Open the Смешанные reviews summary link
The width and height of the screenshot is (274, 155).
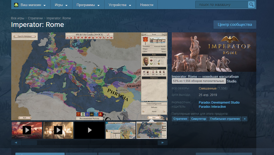tap(208, 88)
